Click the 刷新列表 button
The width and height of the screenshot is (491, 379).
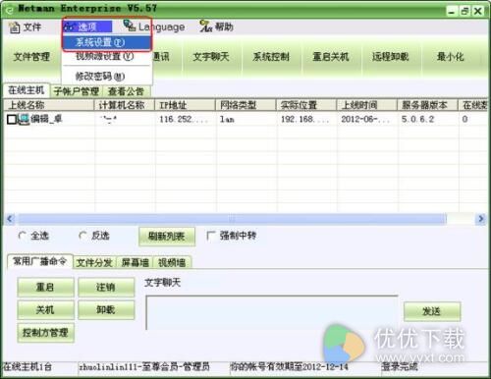(x=167, y=237)
